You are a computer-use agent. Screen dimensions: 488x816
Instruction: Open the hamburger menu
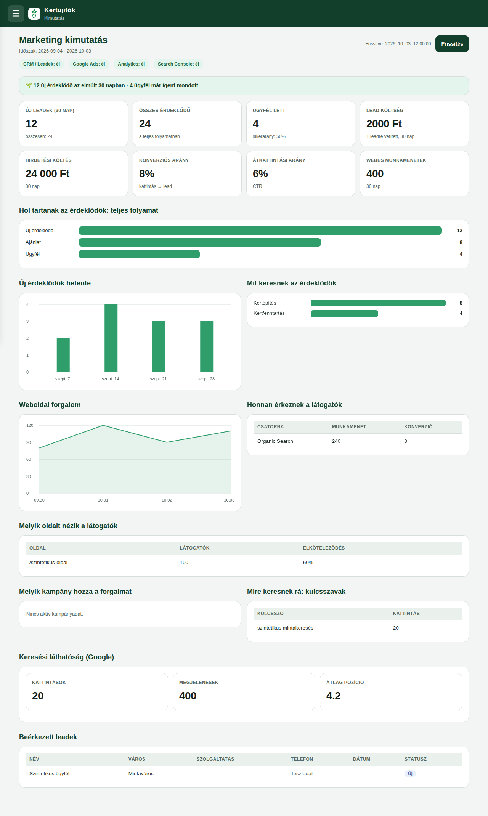[x=16, y=14]
